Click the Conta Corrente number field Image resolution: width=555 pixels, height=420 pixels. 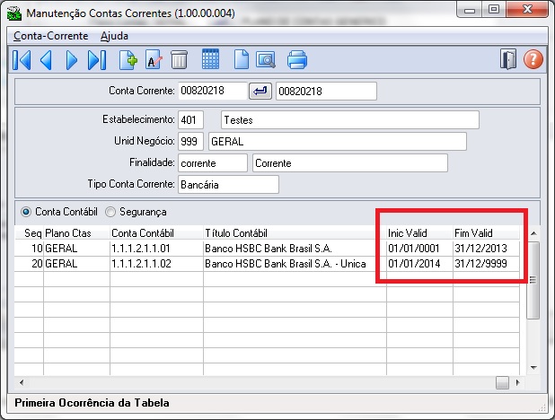(212, 91)
